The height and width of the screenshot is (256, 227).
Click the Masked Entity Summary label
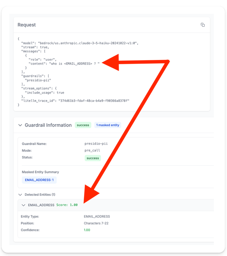pyautogui.click(x=40, y=172)
